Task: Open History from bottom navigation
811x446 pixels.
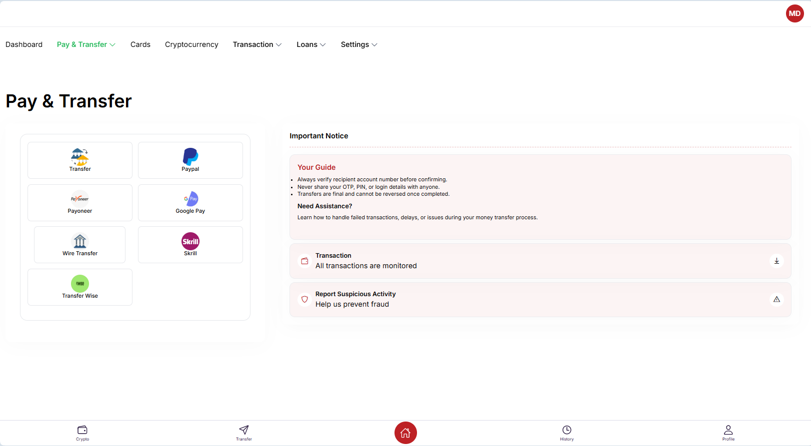Action: click(x=566, y=433)
